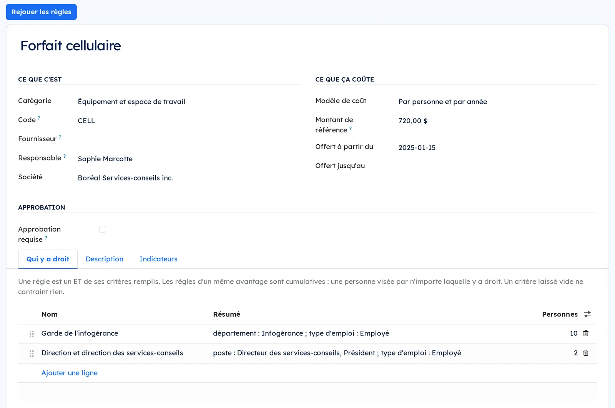
Task: Click the people count 10
Action: [x=573, y=334]
